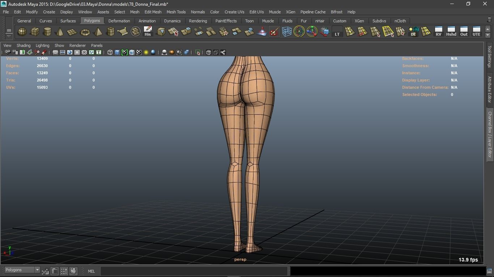This screenshot has height=277, width=494.
Task: Click the Out shelf button
Action: (x=464, y=32)
